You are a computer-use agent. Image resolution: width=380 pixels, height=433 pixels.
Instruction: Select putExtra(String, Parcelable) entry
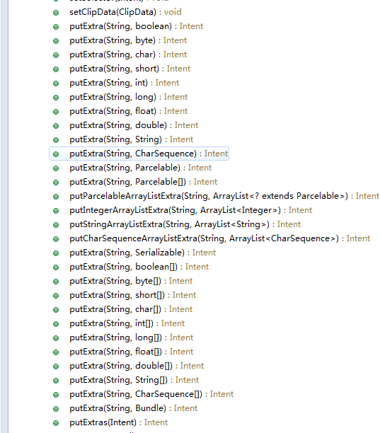[141, 168]
